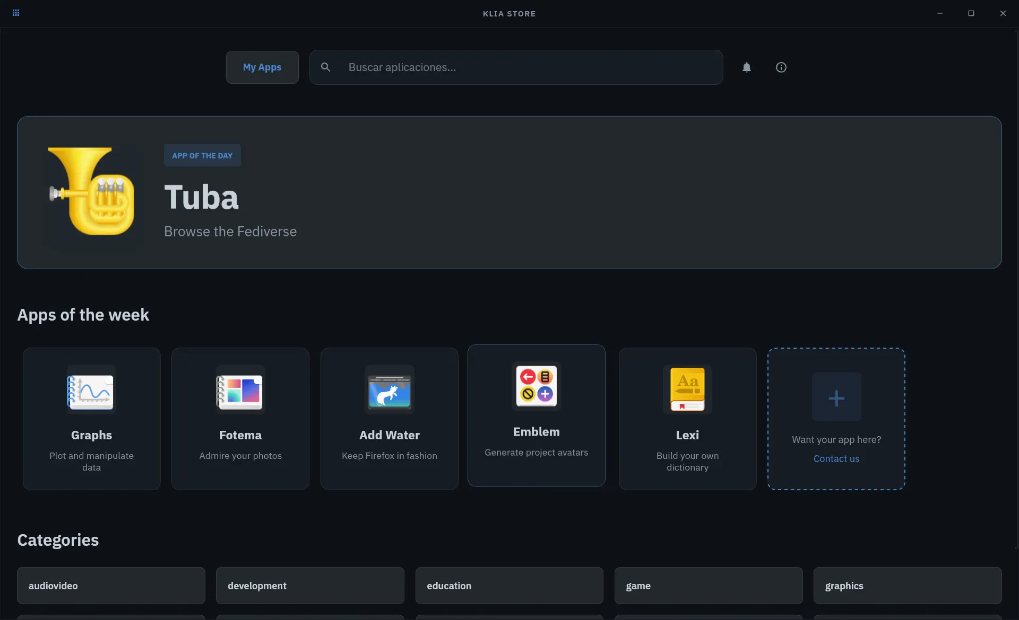Screen dimensions: 1019x620
Task: Browse the graphics category
Action: click(908, 586)
